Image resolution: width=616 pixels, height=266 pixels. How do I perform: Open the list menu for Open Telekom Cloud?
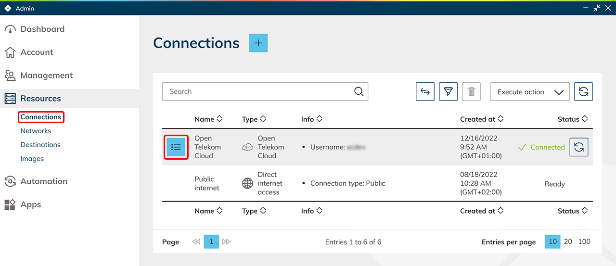point(176,147)
